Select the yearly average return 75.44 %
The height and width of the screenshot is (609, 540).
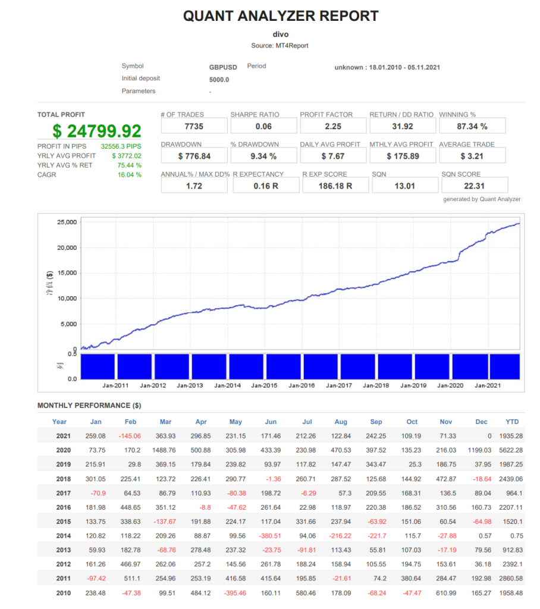[130, 165]
